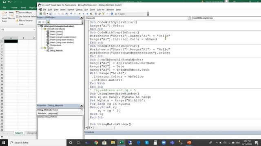Select the Debug_Methods module in project tree
Image resolution: width=261 pixels, height=146 pixels.
click(56, 51)
